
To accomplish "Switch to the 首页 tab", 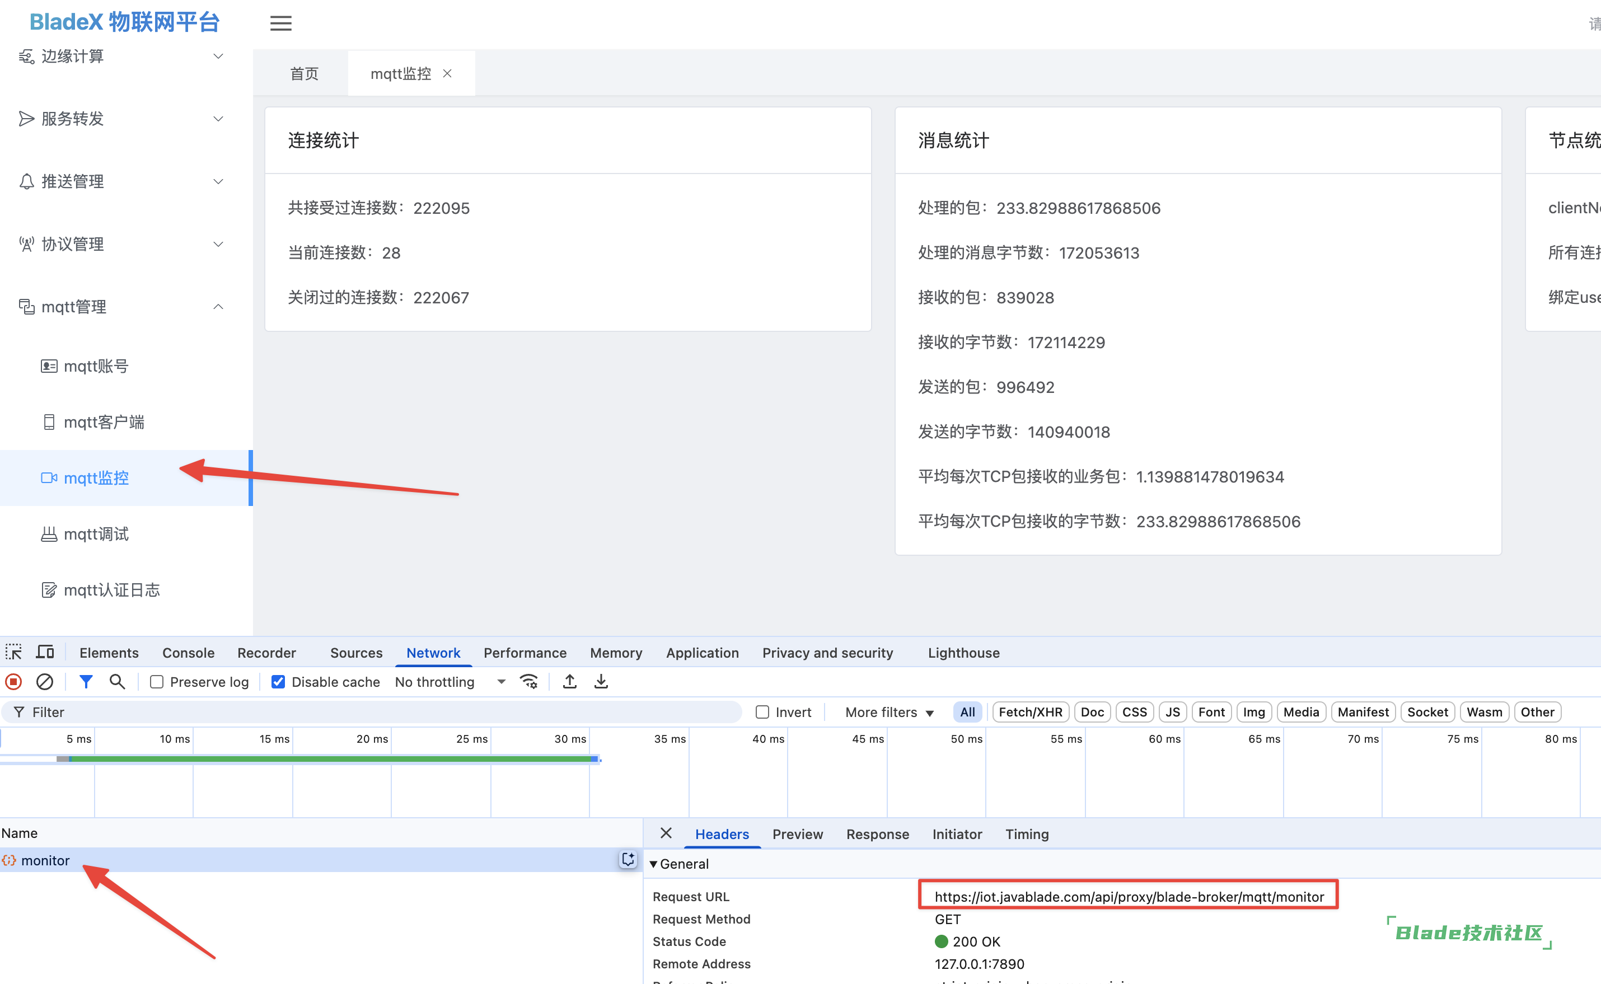I will coord(304,73).
